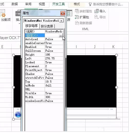
Task: Click the media player play button
Action: [18, 114]
